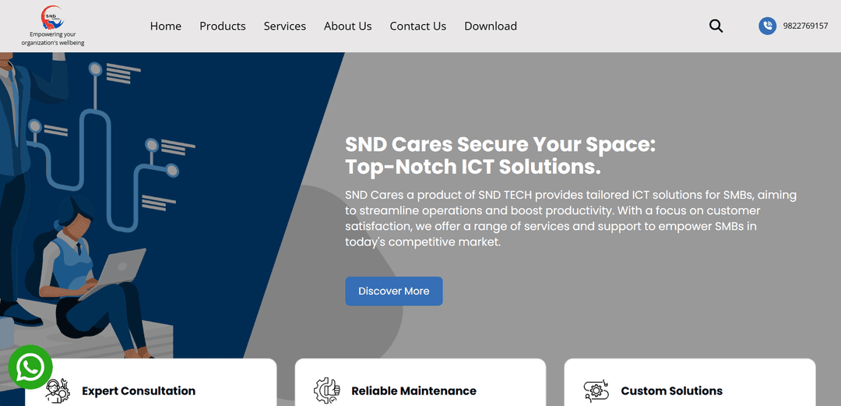Click the phone number 9822769157
The width and height of the screenshot is (841, 406).
pyautogui.click(x=806, y=26)
